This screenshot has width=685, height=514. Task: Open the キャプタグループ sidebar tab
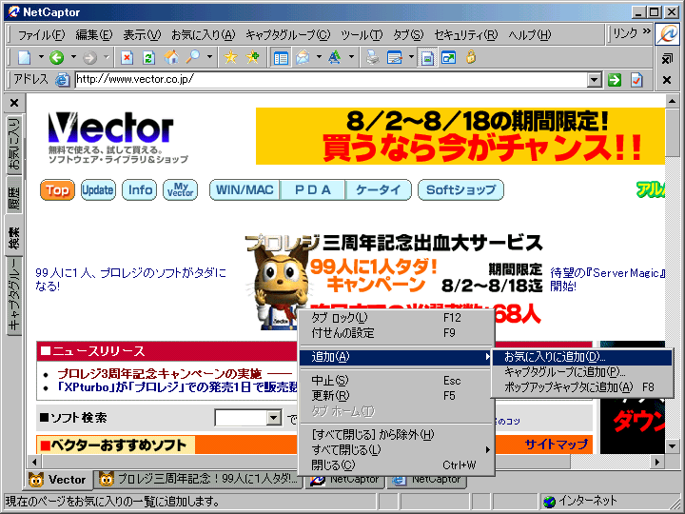click(14, 294)
